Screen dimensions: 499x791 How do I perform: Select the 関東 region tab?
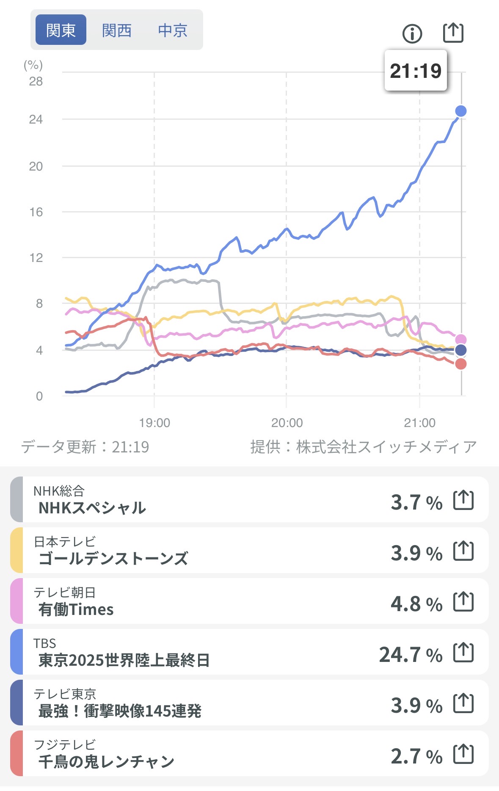pyautogui.click(x=61, y=30)
